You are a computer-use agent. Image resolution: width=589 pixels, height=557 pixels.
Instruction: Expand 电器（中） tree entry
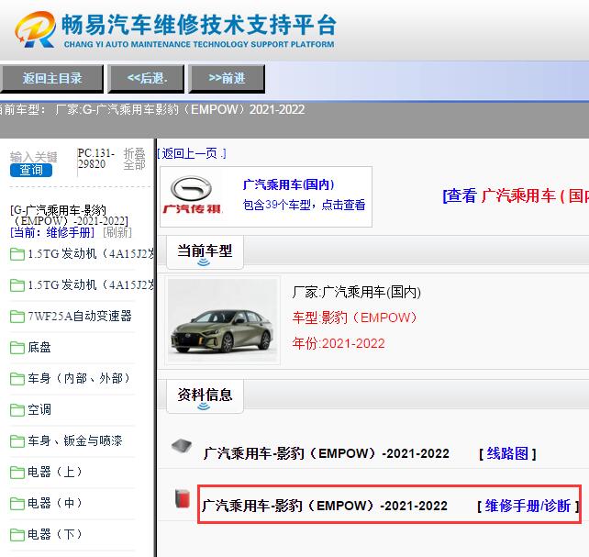click(x=55, y=503)
